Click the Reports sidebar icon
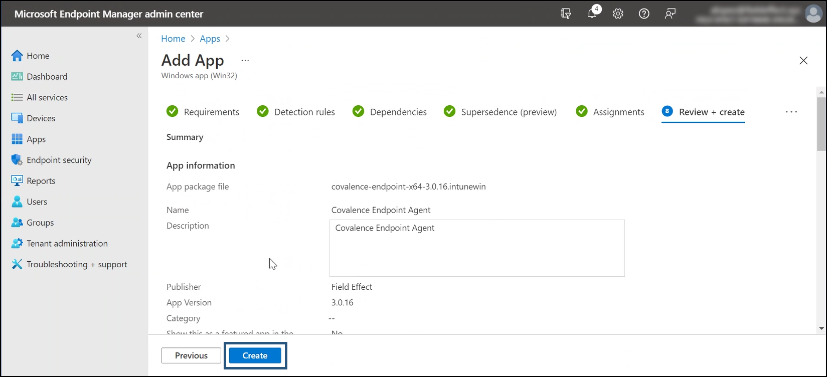The width and height of the screenshot is (827, 377). (x=17, y=181)
